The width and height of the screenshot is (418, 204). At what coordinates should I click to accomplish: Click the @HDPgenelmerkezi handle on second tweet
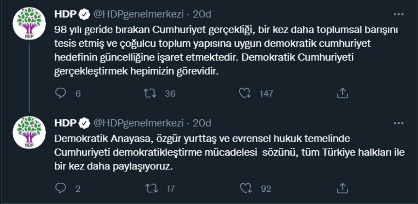(138, 123)
